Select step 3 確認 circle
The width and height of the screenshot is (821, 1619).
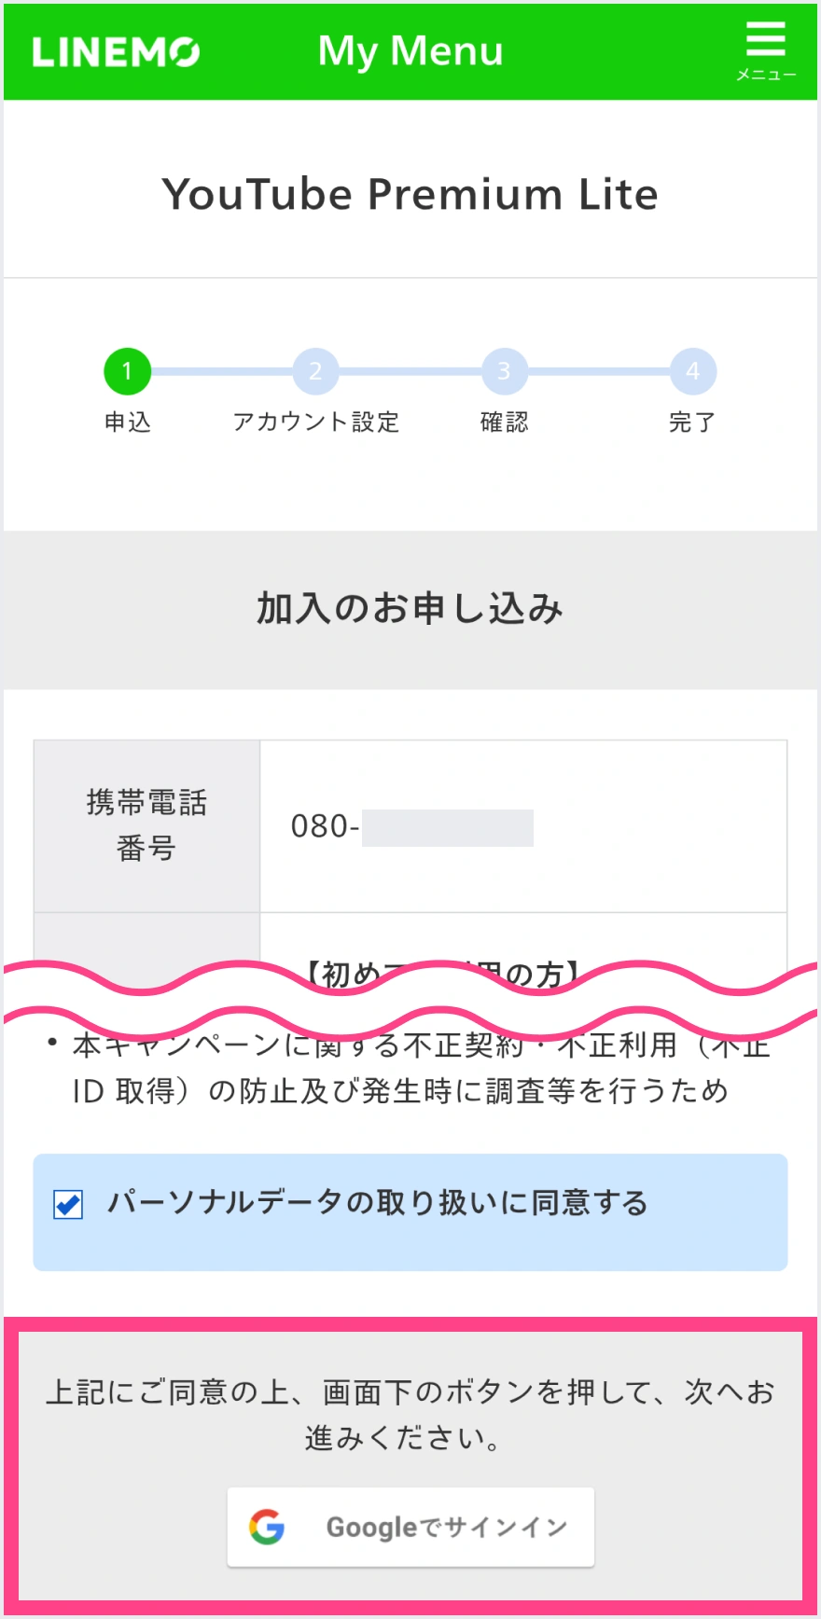[504, 371]
